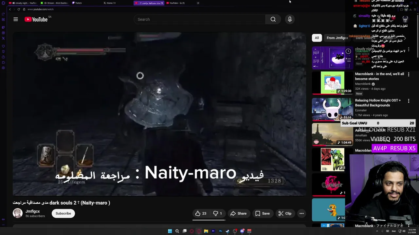Add cloudy night video to Watch later
The image size is (419, 235).
pos(348,51)
